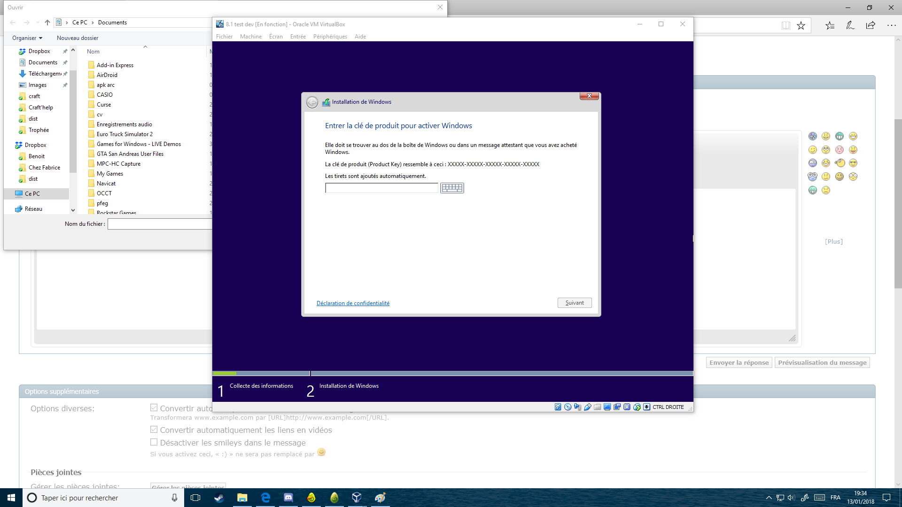Click the Windows search box on taskbar

(x=103, y=498)
